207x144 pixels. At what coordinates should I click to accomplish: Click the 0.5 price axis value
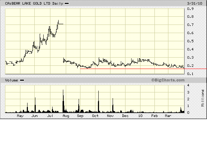(x=190, y=41)
